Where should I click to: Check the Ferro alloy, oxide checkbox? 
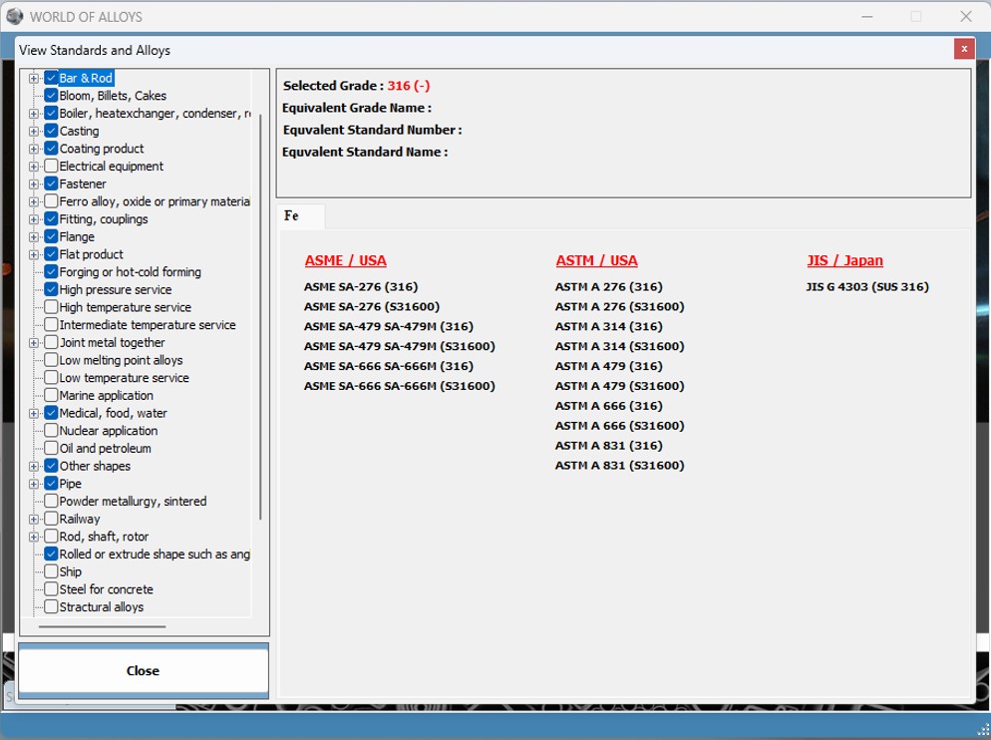[x=51, y=201]
